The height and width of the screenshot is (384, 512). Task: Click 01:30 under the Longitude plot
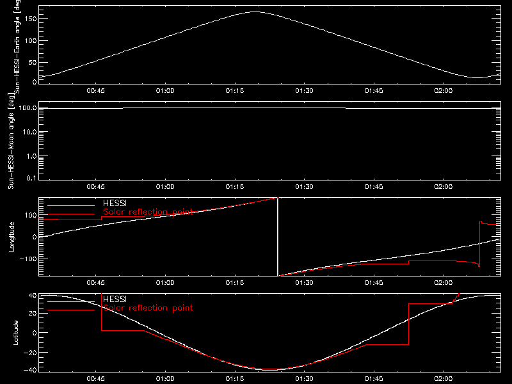click(305, 282)
